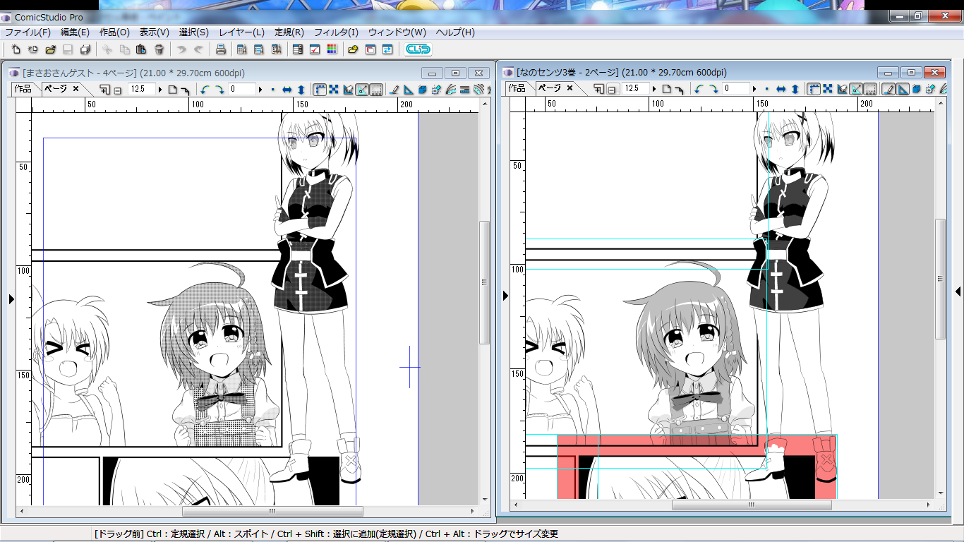Image resolution: width=964 pixels, height=542 pixels.
Task: Close the ページ tab in right window
Action: click(570, 88)
